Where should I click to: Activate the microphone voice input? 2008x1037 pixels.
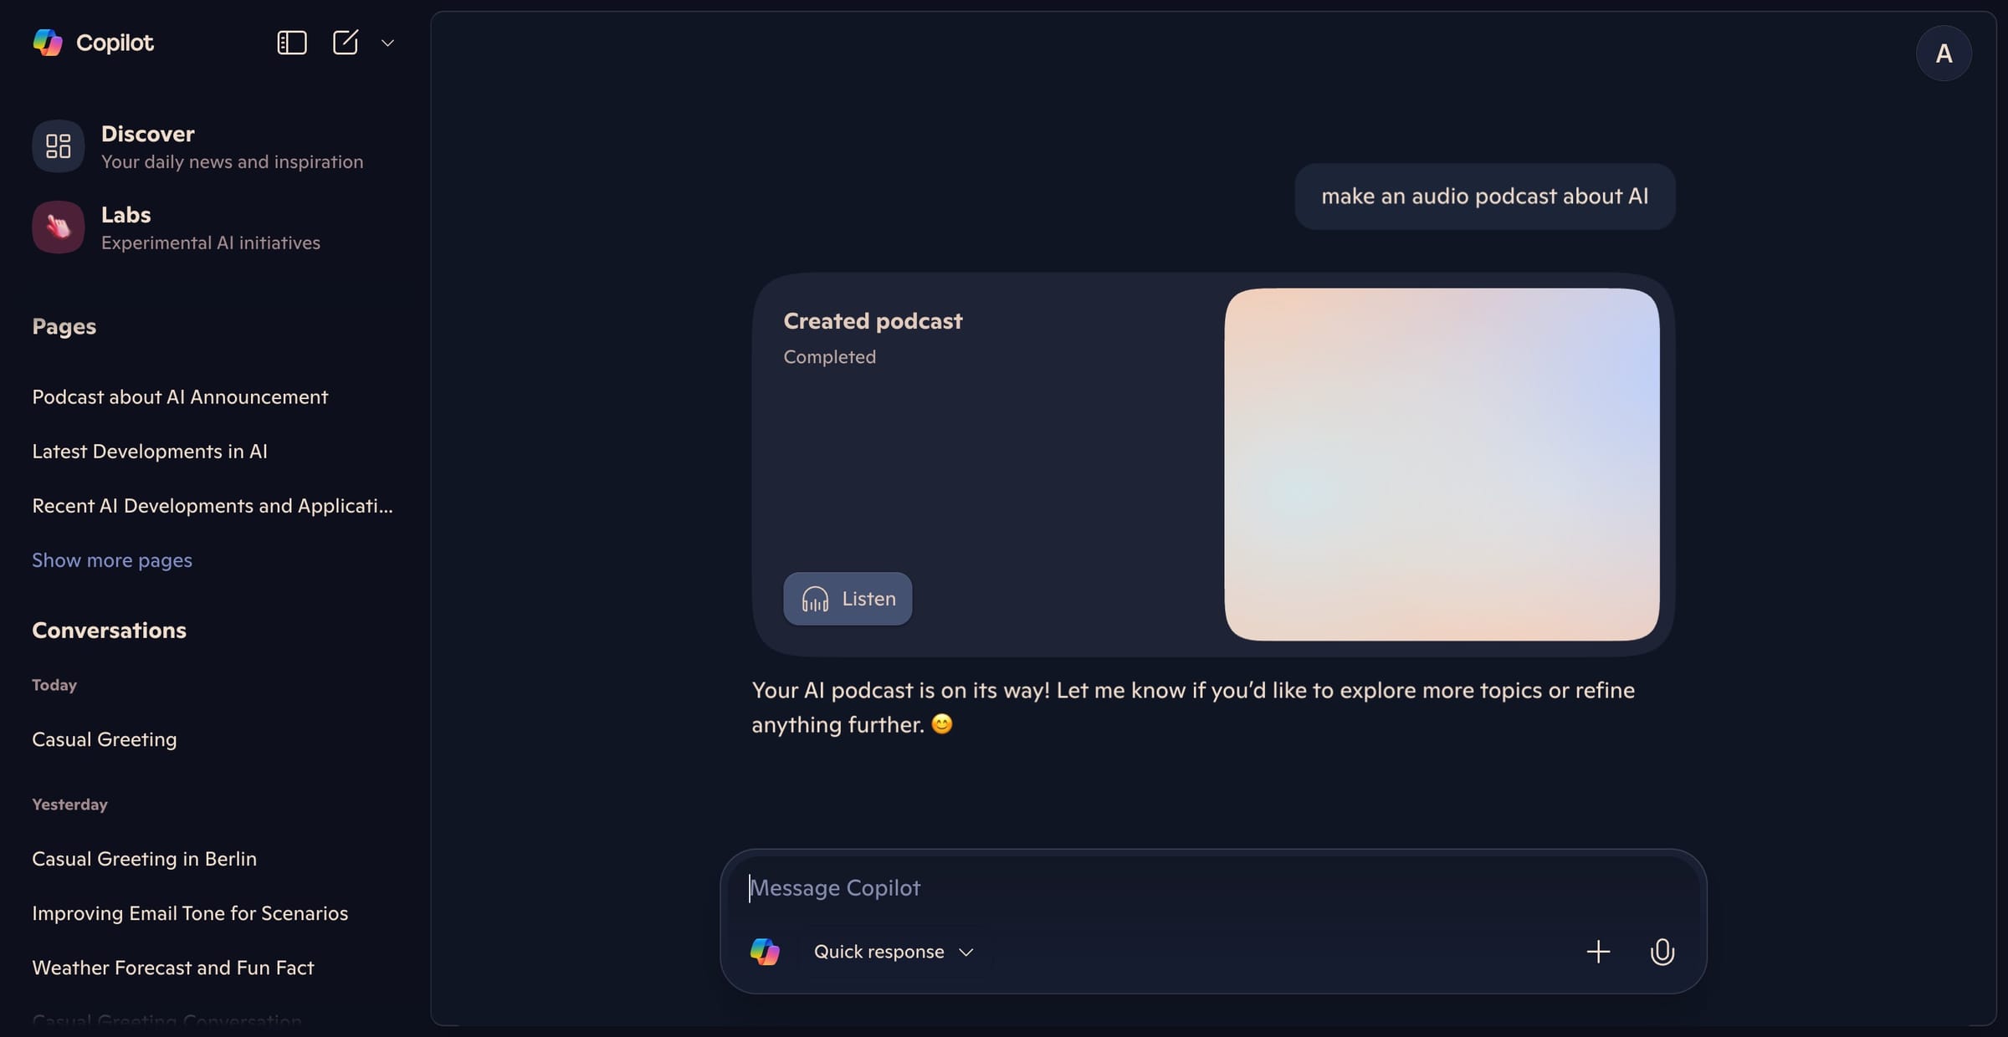point(1662,952)
